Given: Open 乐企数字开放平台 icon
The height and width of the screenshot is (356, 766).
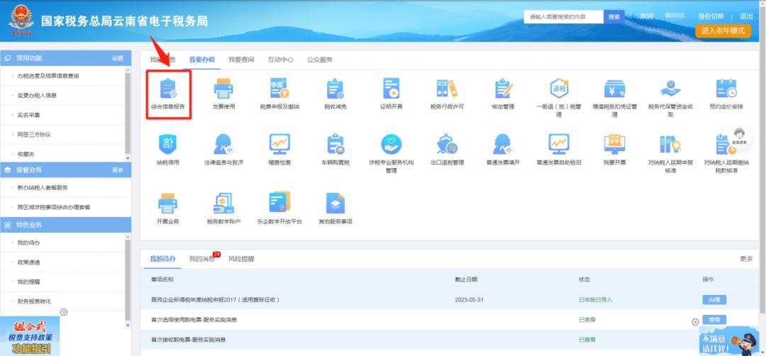Looking at the screenshot, I should 279,201.
